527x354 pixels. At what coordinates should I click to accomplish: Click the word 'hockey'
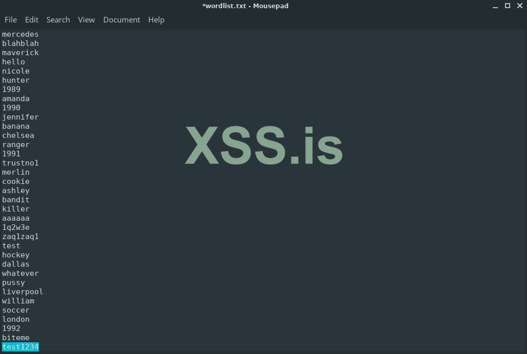click(16, 255)
